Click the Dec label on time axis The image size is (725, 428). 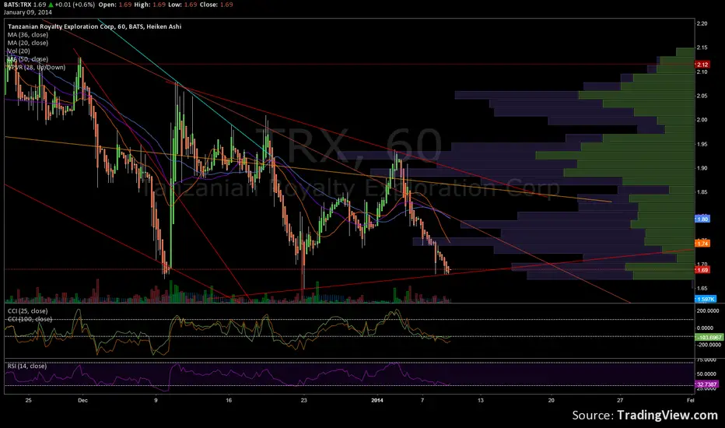[x=82, y=400]
